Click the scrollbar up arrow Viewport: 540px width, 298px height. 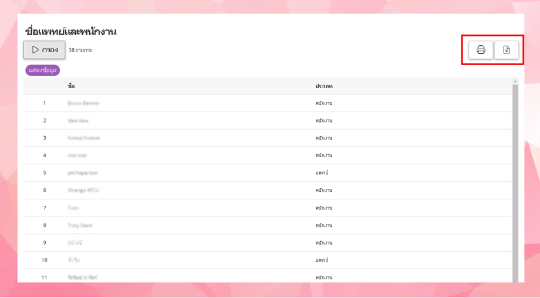click(516, 82)
